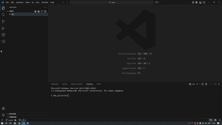Split the terminal
The image size is (222, 125).
coord(203,84)
